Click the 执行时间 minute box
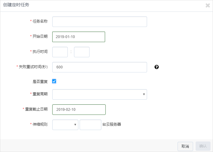 [82, 52]
